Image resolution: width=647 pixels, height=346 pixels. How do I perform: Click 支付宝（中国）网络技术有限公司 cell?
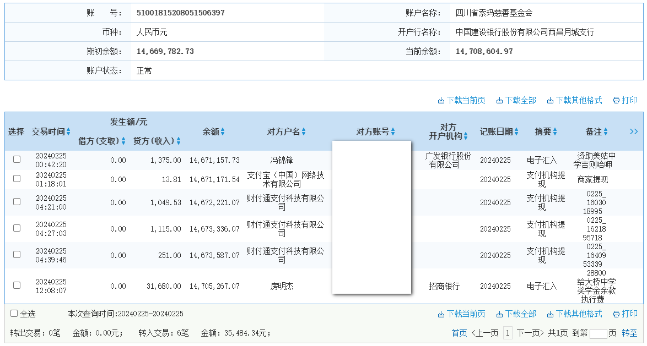pos(285,179)
